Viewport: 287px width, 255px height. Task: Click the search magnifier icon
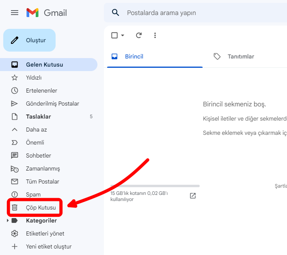coord(116,13)
